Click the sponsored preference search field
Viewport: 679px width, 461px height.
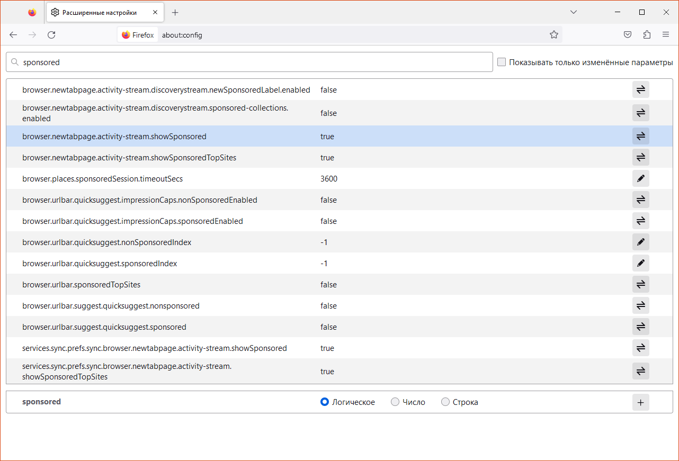pos(254,62)
